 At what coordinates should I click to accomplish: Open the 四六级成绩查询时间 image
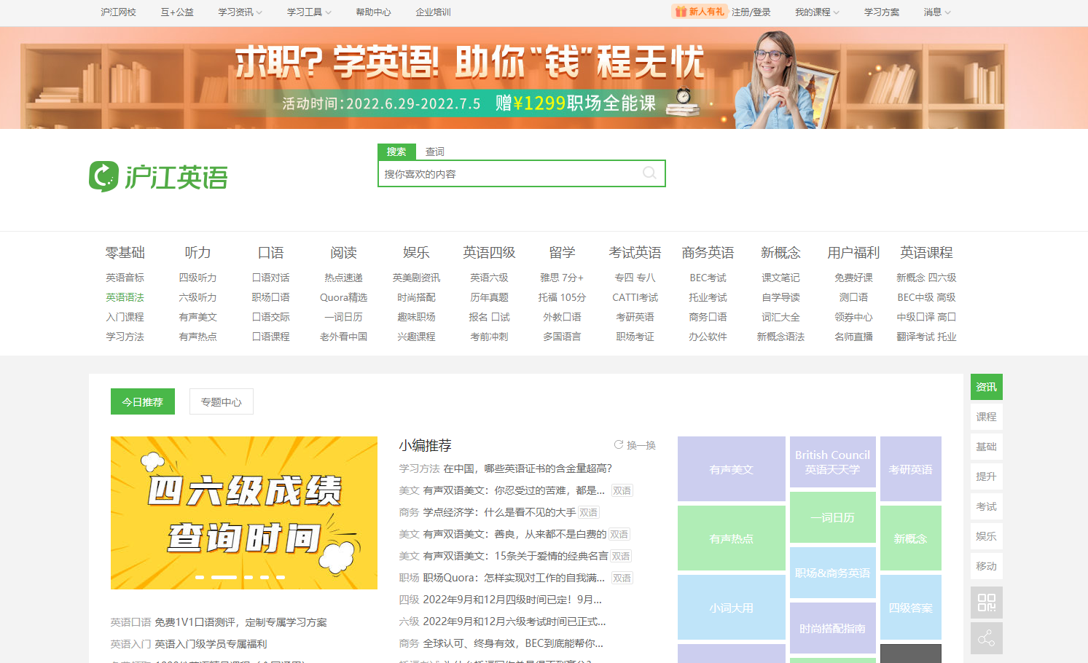tap(244, 513)
